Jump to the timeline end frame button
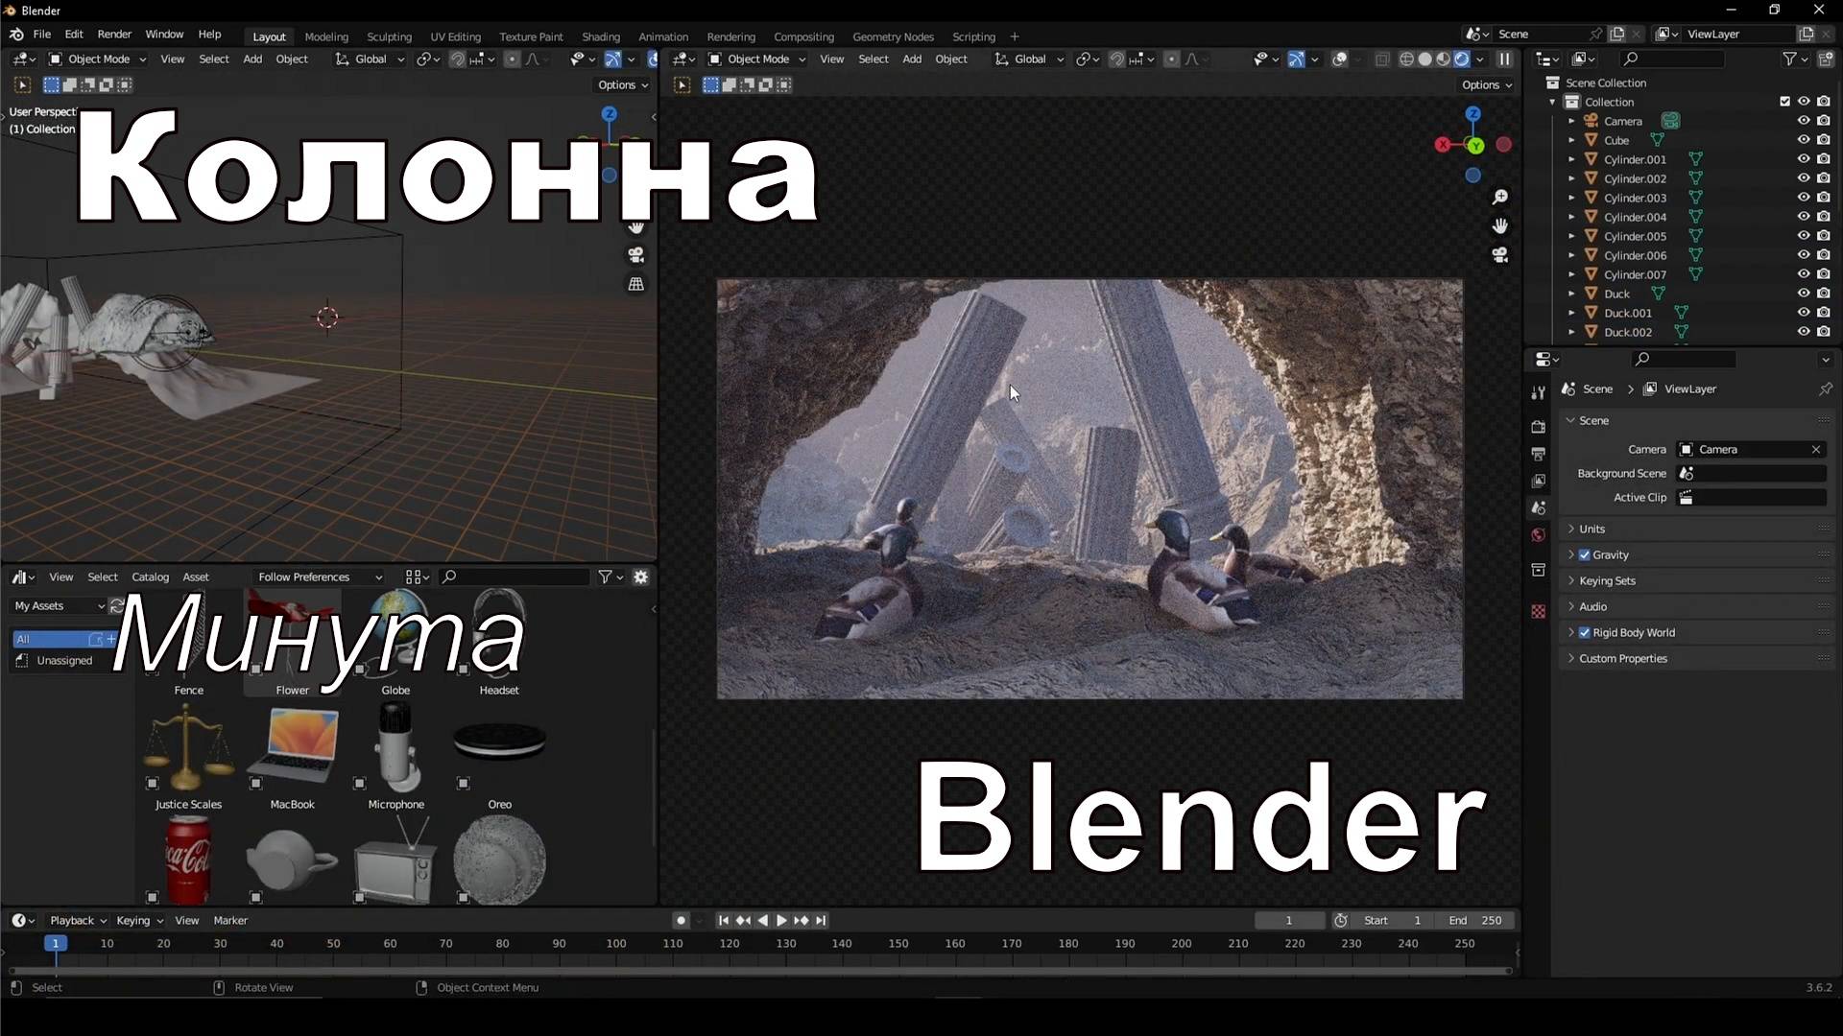 pos(821,920)
